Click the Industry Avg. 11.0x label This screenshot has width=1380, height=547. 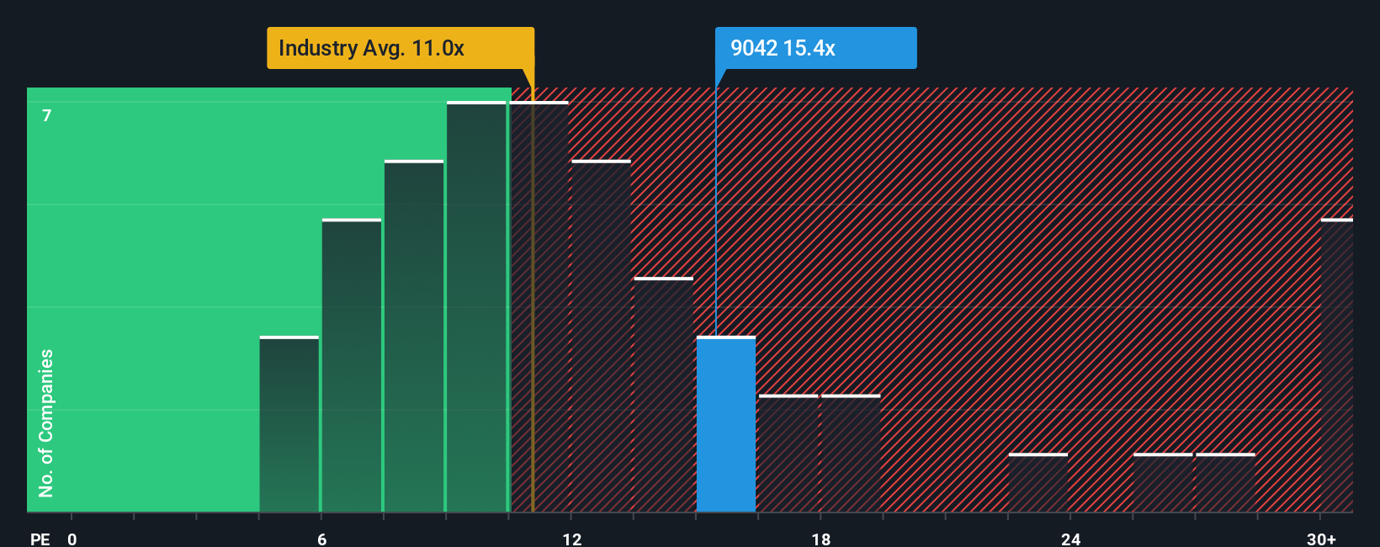401,48
